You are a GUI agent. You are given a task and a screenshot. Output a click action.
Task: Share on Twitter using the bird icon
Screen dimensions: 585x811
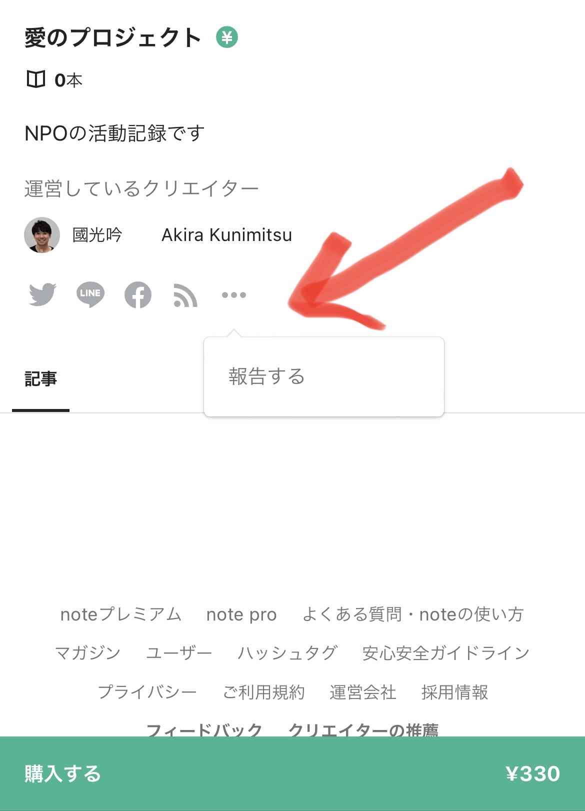[42, 294]
